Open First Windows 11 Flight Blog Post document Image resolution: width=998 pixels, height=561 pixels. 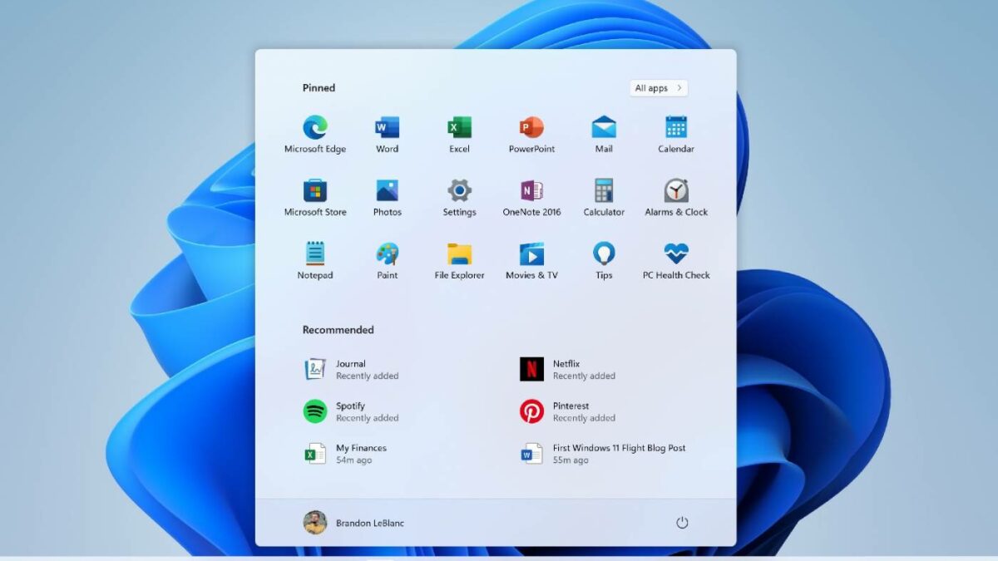(x=607, y=454)
